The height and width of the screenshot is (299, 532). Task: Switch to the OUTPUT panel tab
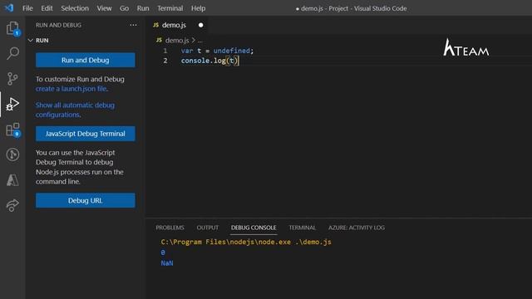[208, 228]
